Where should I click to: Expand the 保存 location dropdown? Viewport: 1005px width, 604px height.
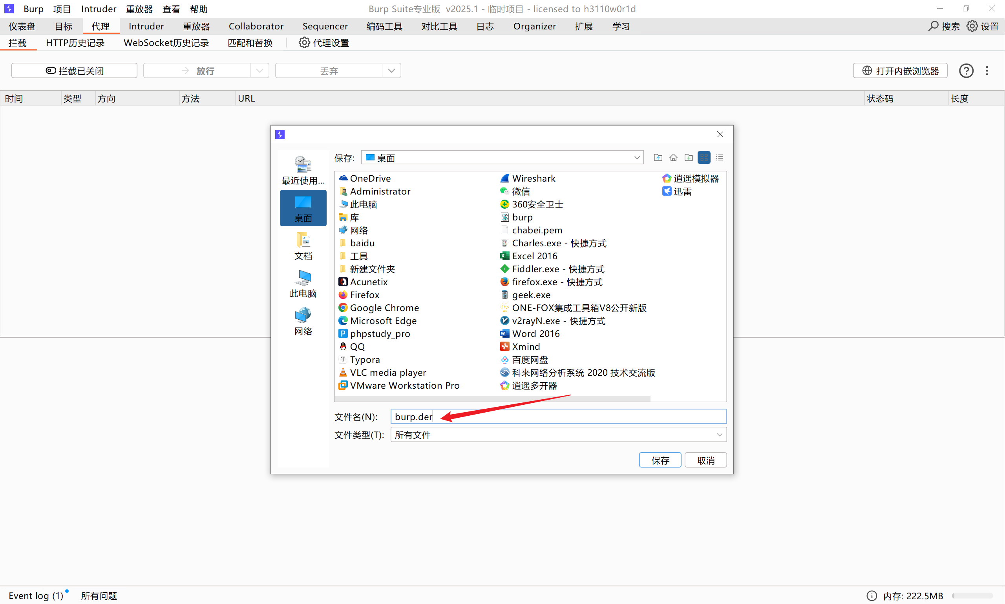(637, 158)
